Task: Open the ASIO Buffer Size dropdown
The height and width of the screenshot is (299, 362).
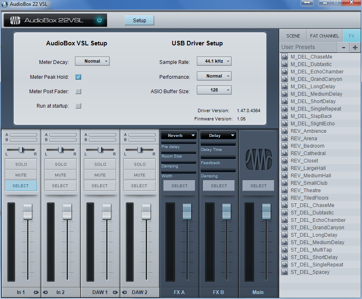Action: tap(214, 90)
